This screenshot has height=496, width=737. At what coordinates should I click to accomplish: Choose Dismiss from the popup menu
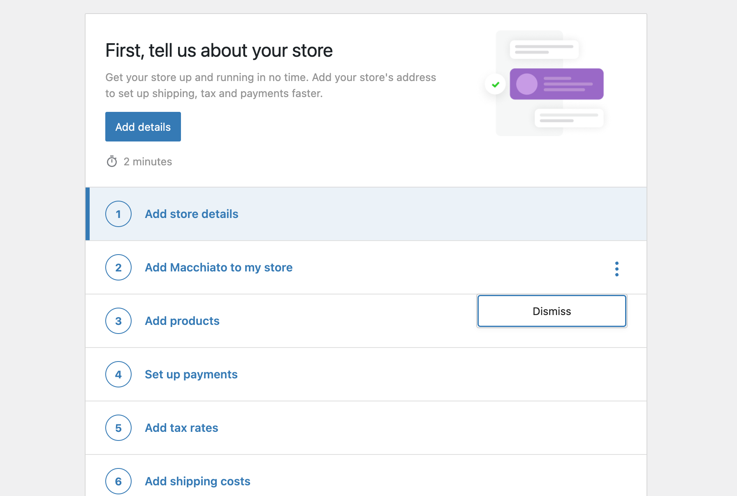click(552, 311)
